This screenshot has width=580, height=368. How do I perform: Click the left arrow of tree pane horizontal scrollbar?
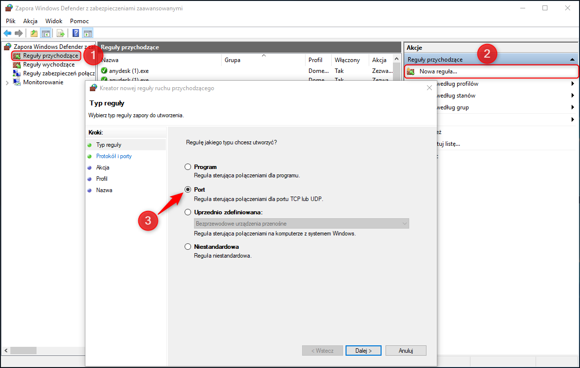[6, 350]
